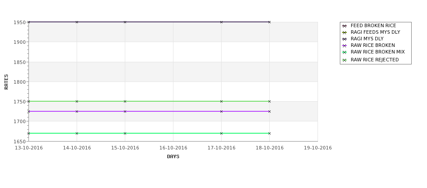Select the RAW RICE BROKEN legend label
This screenshot has height=188, width=427.
pyautogui.click(x=373, y=45)
